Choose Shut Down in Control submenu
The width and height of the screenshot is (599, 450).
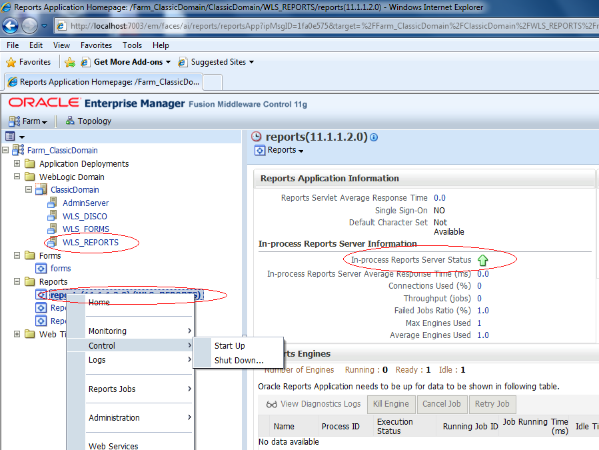(239, 361)
